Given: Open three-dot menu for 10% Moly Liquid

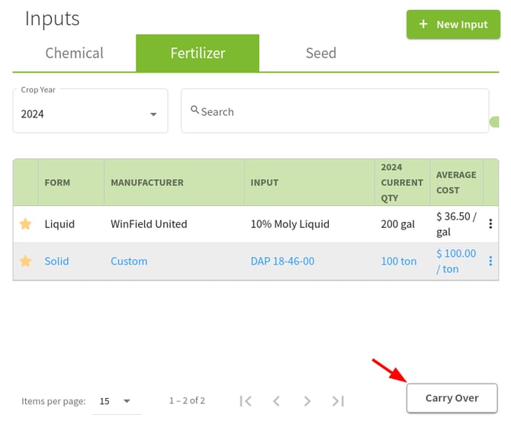Looking at the screenshot, I should [490, 224].
